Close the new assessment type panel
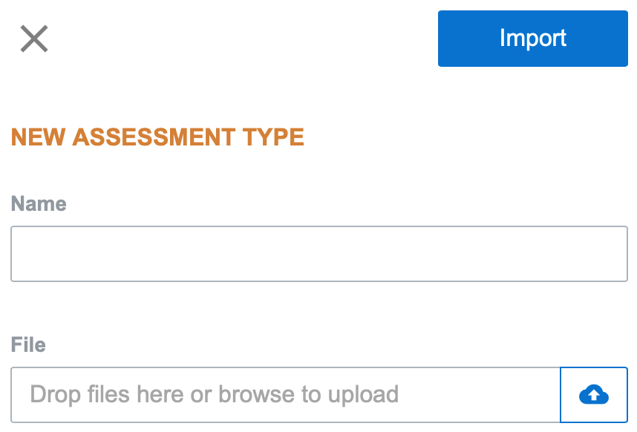The width and height of the screenshot is (637, 432). (x=34, y=39)
